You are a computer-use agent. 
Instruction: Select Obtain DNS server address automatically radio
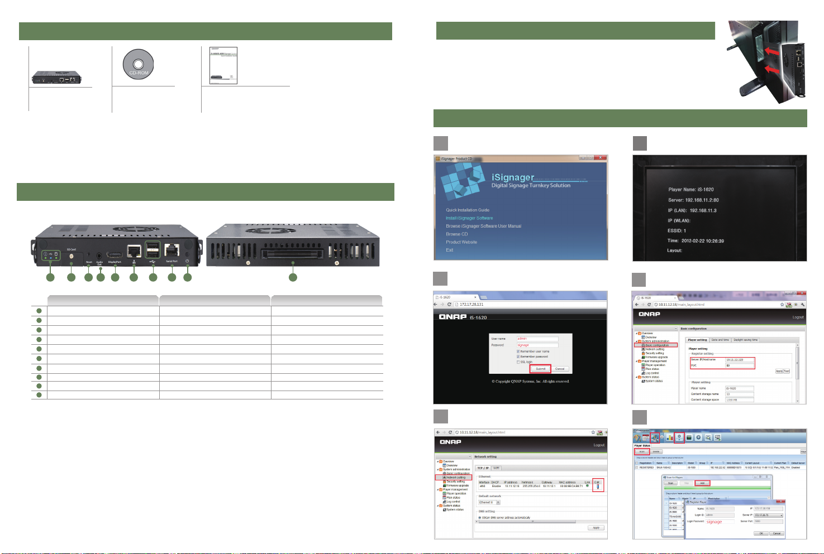tap(480, 518)
